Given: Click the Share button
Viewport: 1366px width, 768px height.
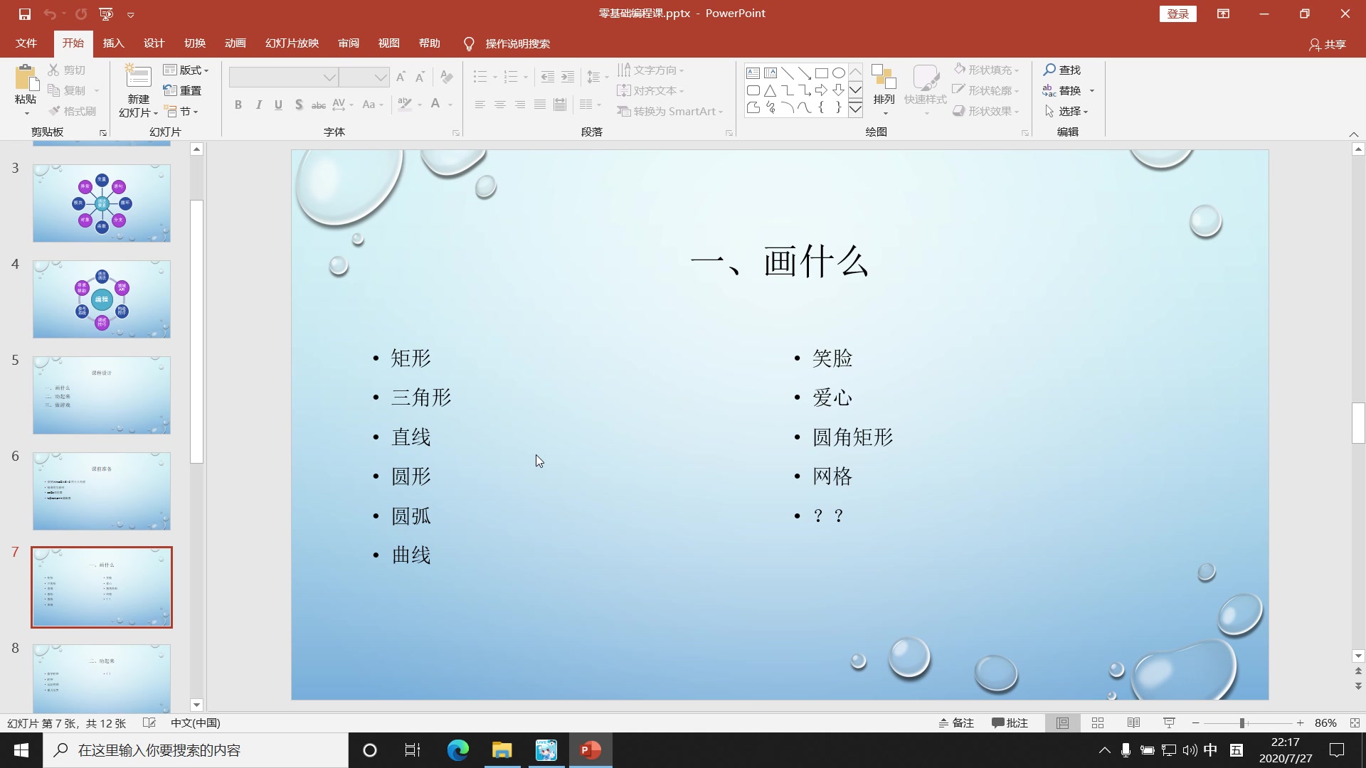Looking at the screenshot, I should 1328,44.
